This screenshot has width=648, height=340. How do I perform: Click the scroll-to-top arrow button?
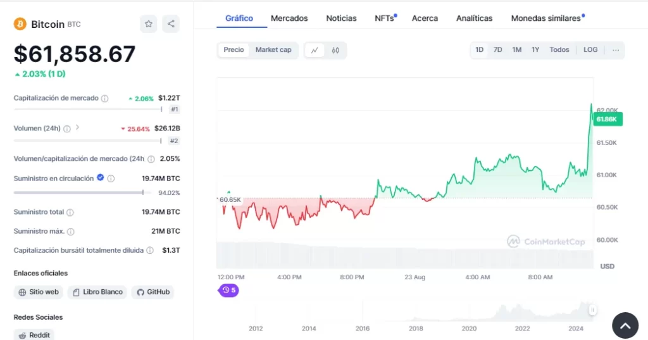tap(625, 325)
